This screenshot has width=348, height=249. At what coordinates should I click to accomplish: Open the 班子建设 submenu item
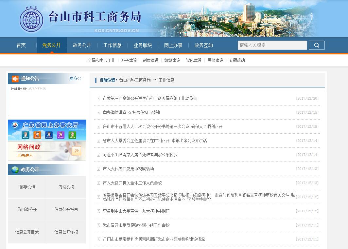(x=129, y=60)
